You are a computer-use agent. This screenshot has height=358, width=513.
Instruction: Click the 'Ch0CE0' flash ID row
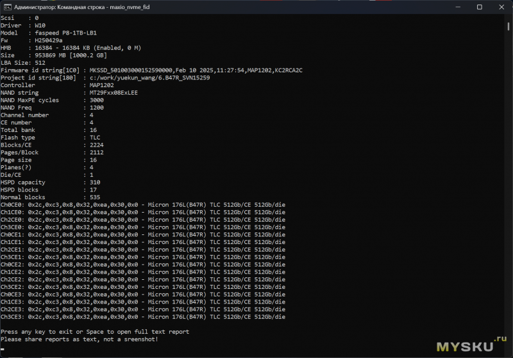[x=143, y=205]
